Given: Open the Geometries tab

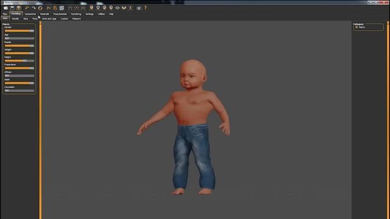Looking at the screenshot, I should (30, 14).
